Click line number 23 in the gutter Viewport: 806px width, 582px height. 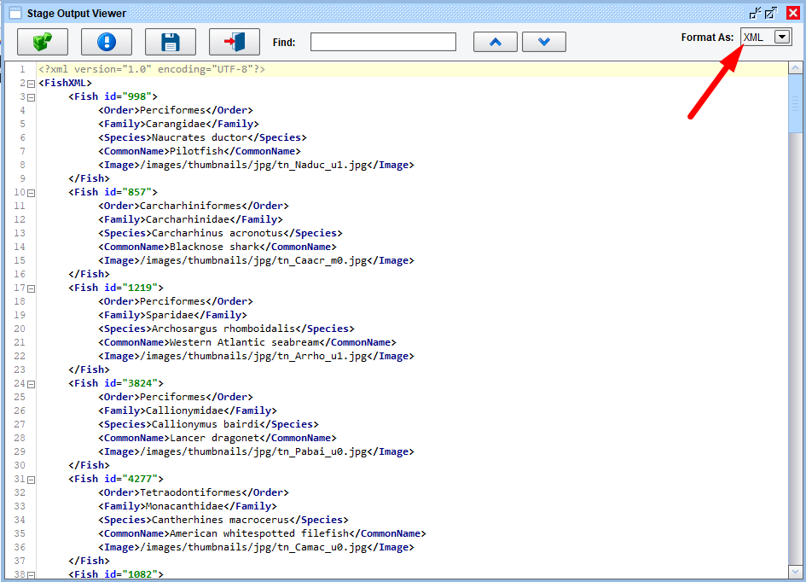click(x=20, y=370)
